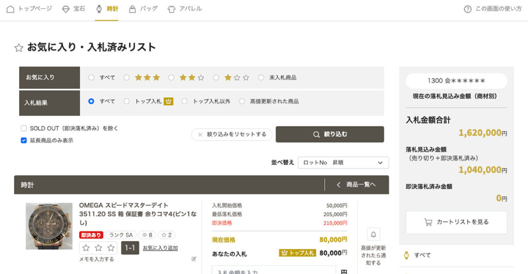Viewport: 528px width, 274px height.
Task: Click the OMEGA watch thumbnail image
Action: [49, 226]
